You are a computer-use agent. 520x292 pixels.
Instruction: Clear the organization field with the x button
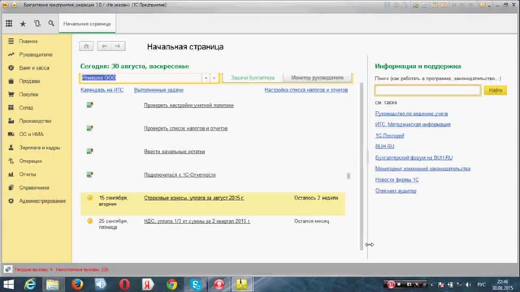pyautogui.click(x=214, y=78)
